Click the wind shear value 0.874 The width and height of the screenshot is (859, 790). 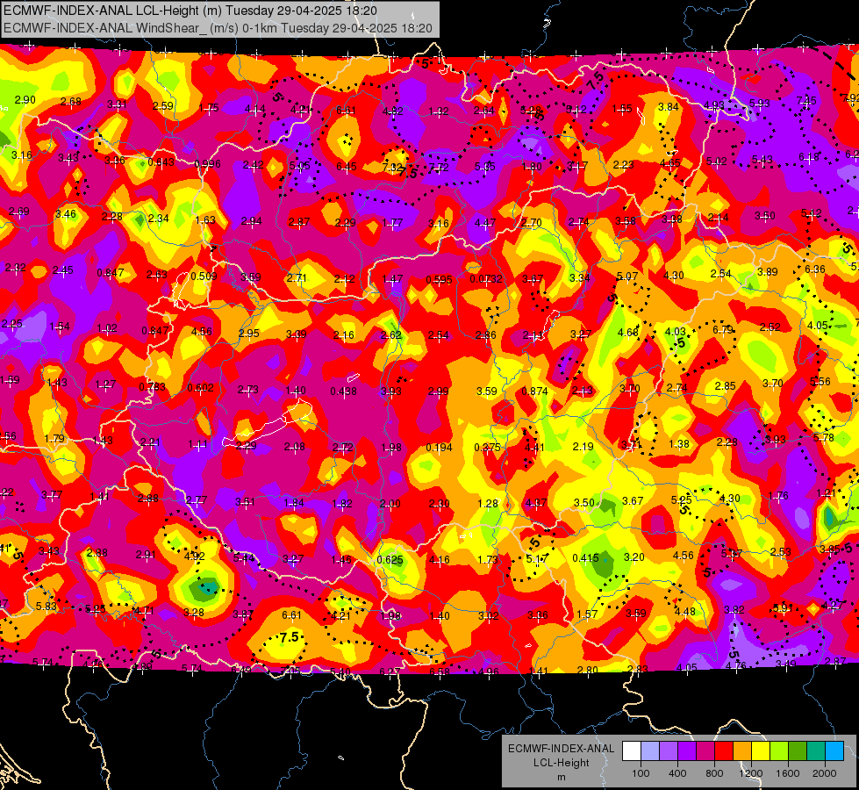pos(534,391)
